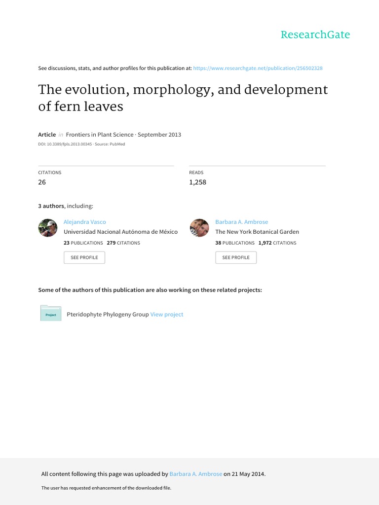The width and height of the screenshot is (379, 505).
Task: Click Barbara A. Ambrose's profile photo
Action: pos(199,228)
